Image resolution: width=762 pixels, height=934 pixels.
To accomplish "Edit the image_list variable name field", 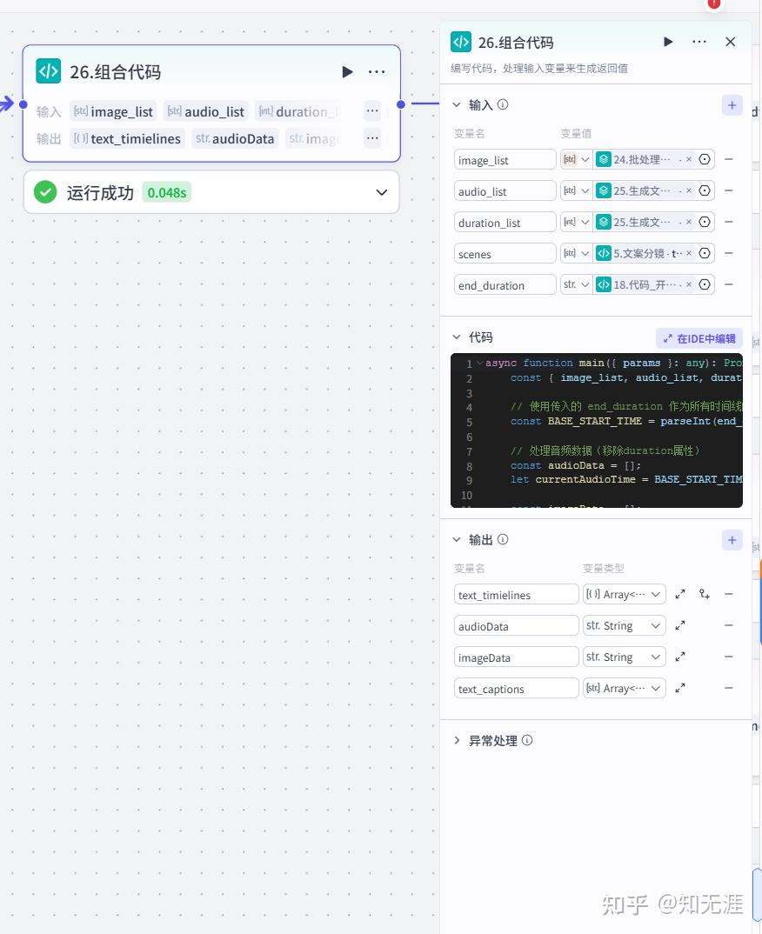I will pos(505,160).
